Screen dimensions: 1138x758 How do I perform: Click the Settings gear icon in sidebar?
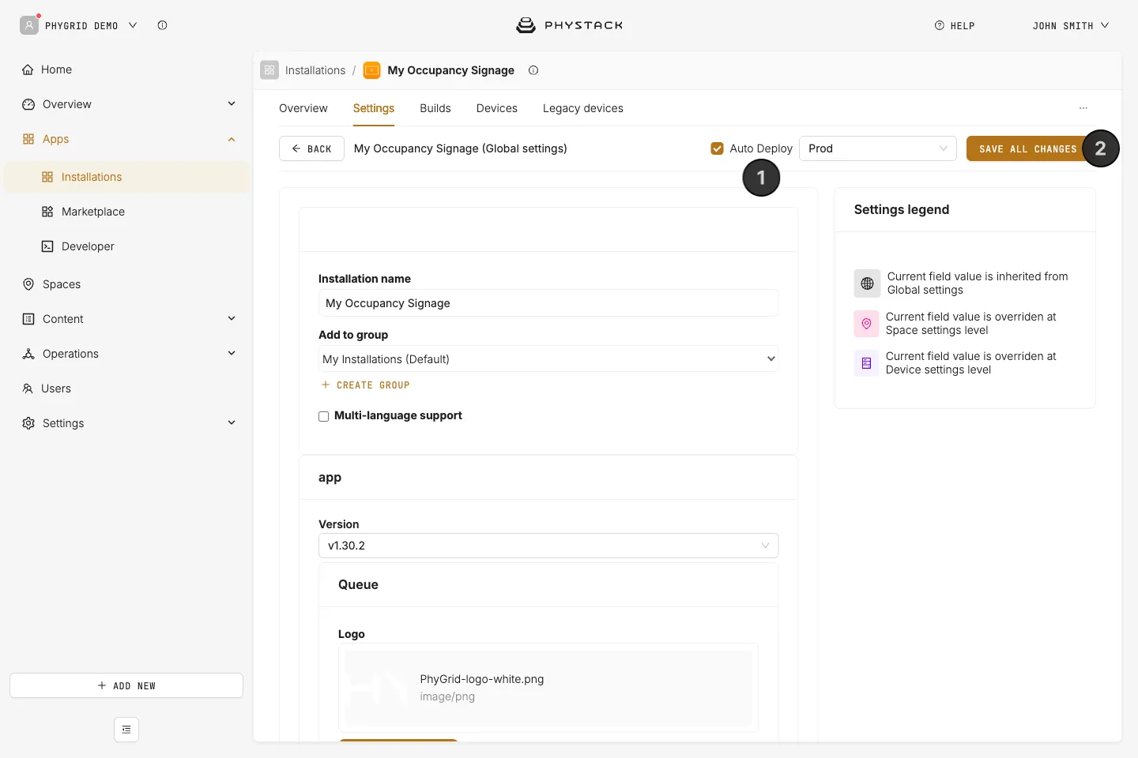(28, 423)
